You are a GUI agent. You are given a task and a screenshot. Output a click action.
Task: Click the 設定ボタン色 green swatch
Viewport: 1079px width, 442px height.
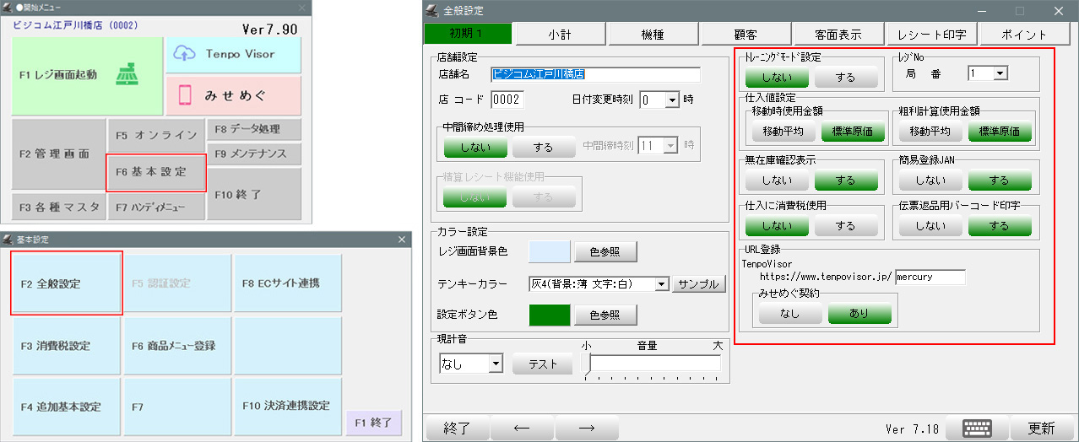point(550,315)
